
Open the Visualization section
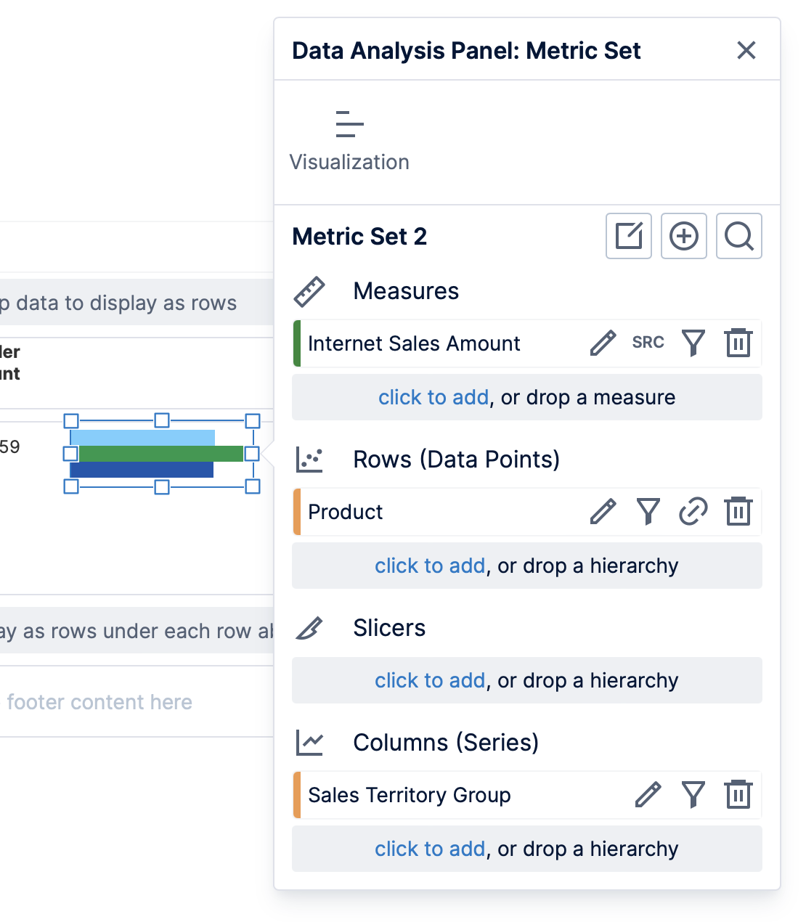(349, 138)
